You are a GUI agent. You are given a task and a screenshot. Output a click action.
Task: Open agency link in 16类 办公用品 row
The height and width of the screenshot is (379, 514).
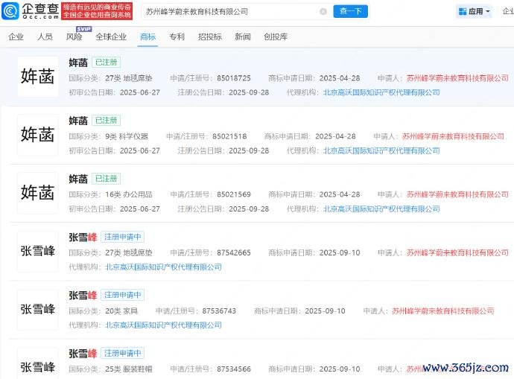coord(381,209)
